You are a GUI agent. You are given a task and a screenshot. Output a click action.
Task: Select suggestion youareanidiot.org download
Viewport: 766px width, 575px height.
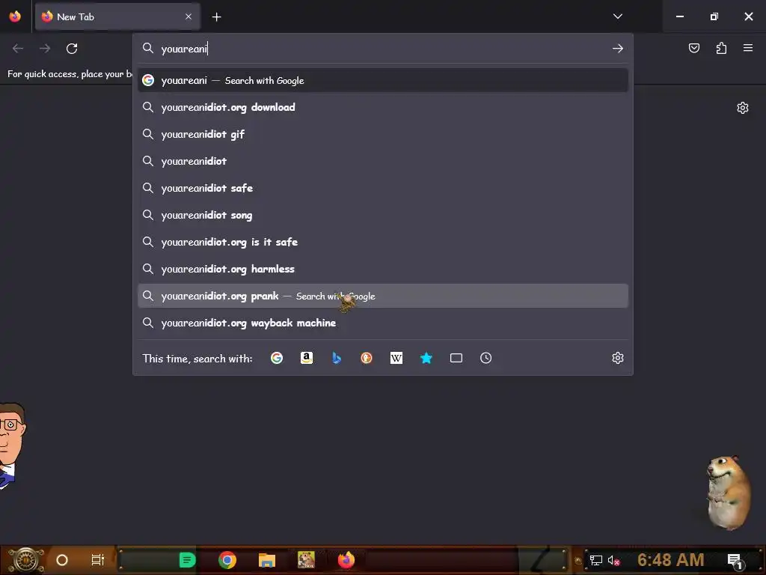[x=383, y=107]
